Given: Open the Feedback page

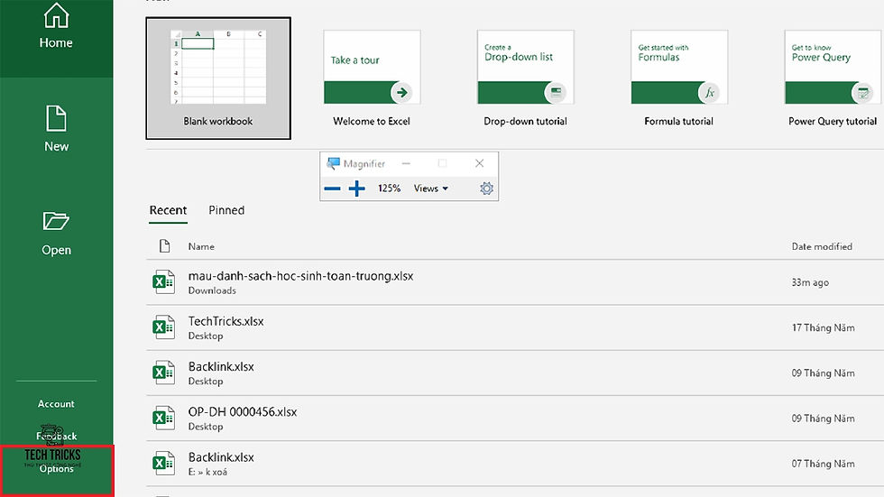Looking at the screenshot, I should point(56,436).
